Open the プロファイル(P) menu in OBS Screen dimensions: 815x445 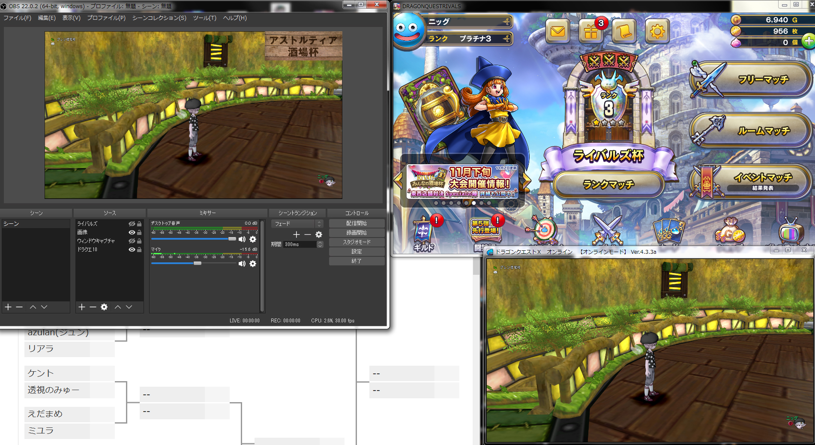pos(106,18)
